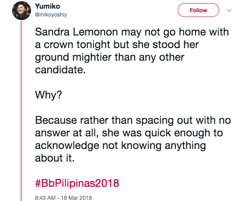245x201 pixels.
Task: Click the phrase "about it." in tweet
Action: 55,158
